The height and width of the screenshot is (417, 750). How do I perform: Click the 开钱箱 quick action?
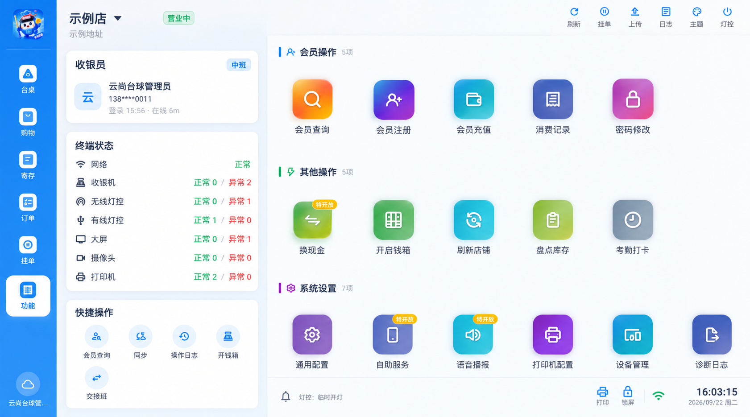tap(228, 343)
